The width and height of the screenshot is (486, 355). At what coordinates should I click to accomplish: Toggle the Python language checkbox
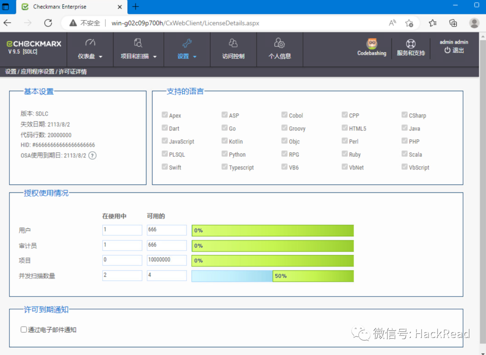coord(225,153)
